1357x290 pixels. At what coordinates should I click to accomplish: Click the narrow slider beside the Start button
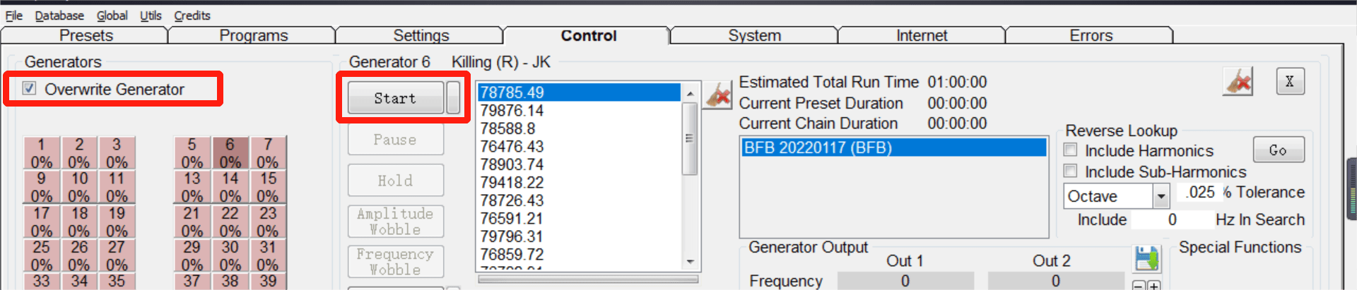tap(453, 97)
